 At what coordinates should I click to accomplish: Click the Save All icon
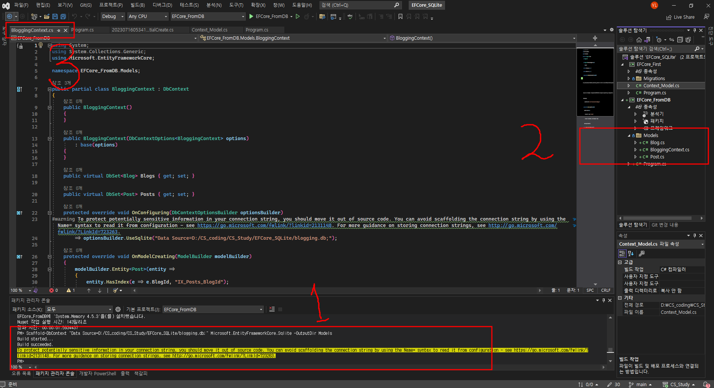tap(63, 16)
